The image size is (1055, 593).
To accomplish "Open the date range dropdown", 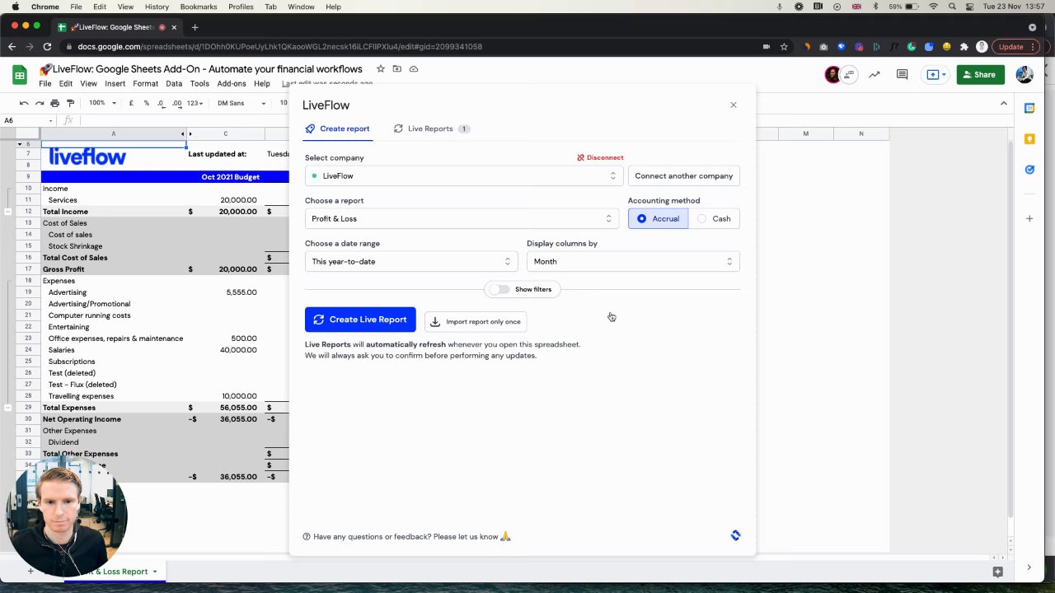I will 411,261.
